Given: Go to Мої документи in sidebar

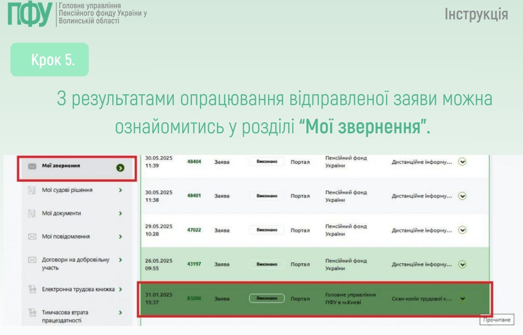Looking at the screenshot, I should [x=62, y=213].
